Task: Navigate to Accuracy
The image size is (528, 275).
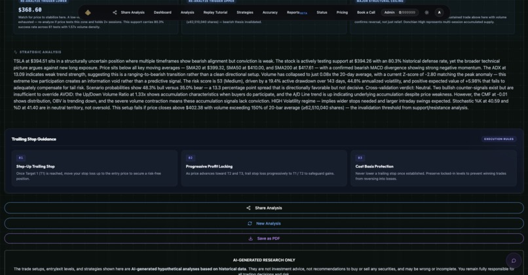Action: (270, 12)
